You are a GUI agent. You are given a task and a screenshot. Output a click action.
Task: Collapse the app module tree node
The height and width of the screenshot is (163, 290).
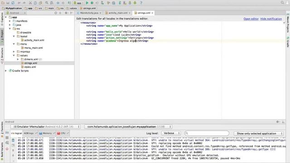tap(6, 17)
